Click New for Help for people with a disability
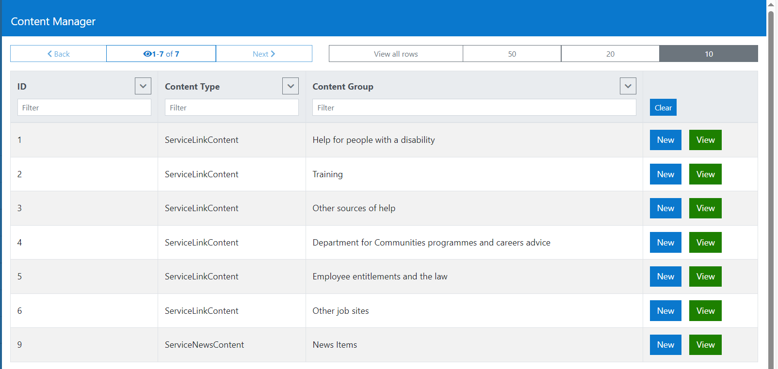This screenshot has height=369, width=778. (x=665, y=140)
